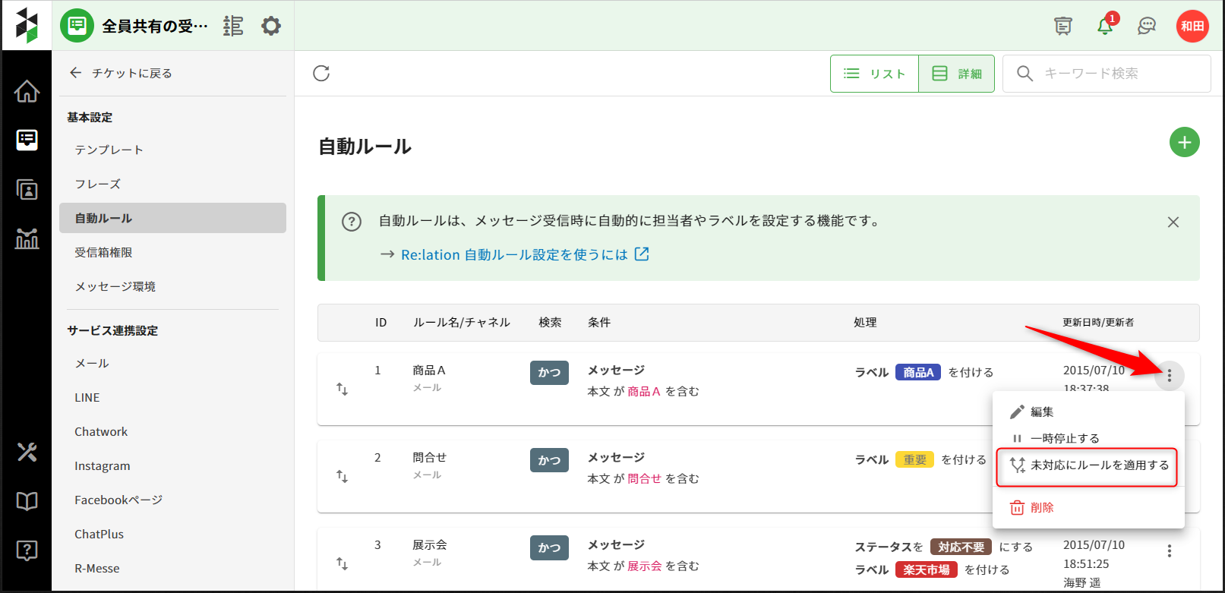Click reorder arrows for rule 問合せ
Image resolution: width=1225 pixels, height=593 pixels.
[342, 476]
